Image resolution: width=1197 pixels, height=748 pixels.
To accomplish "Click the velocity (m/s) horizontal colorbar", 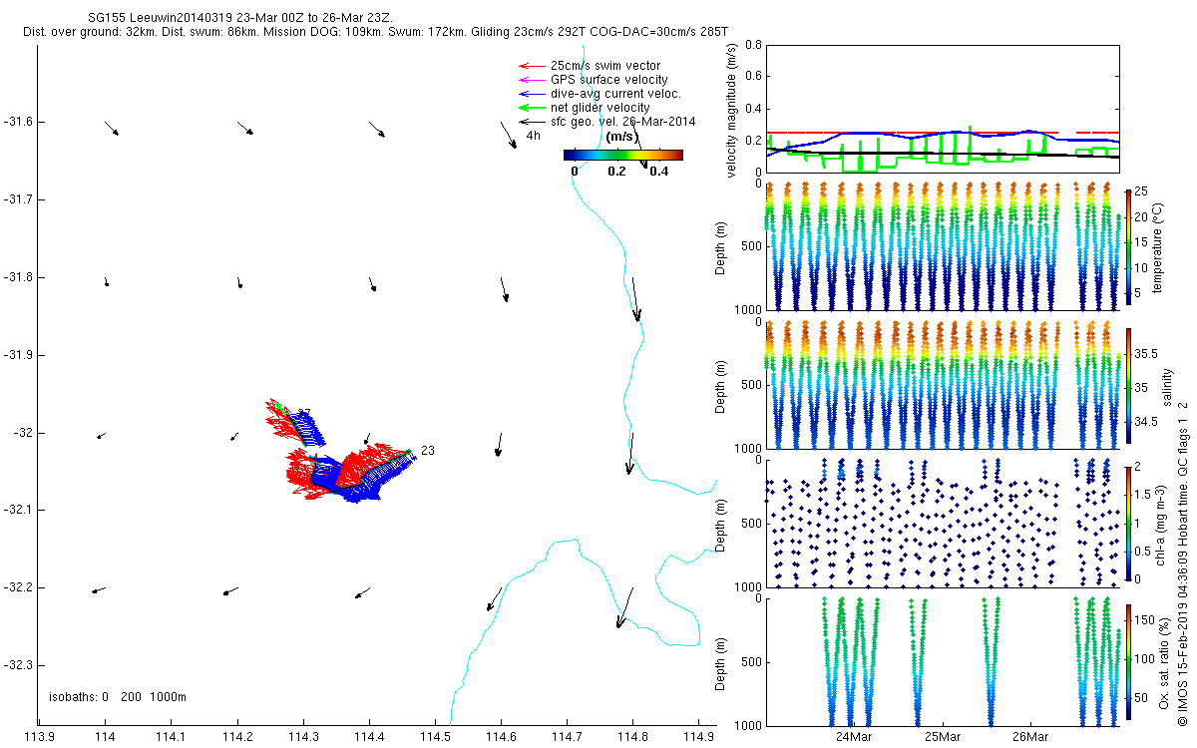I will pyautogui.click(x=622, y=155).
